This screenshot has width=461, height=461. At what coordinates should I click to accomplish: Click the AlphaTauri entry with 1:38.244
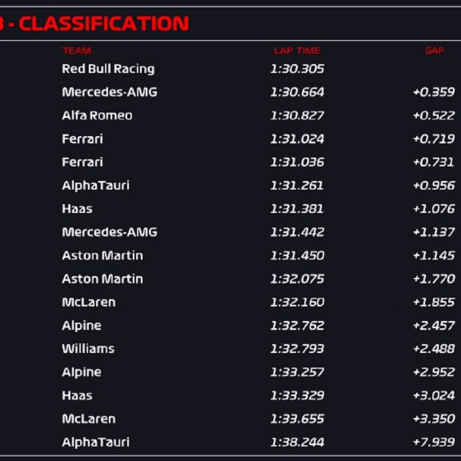pos(96,442)
